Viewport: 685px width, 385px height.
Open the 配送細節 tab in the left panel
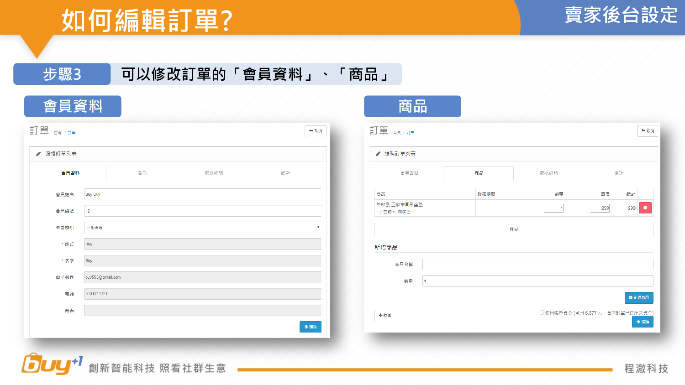tap(214, 173)
